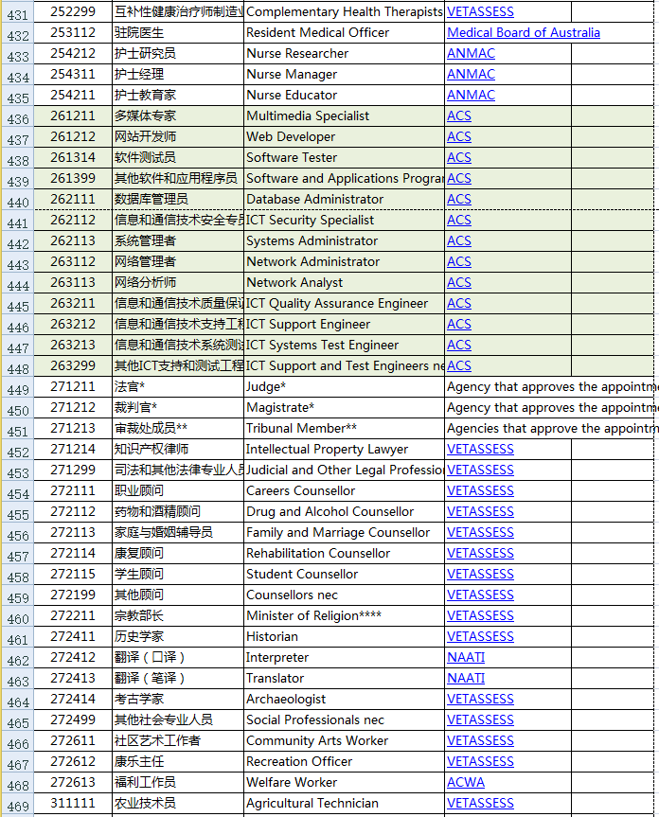Select cell with code 261211
659x817 pixels.
pyautogui.click(x=73, y=116)
